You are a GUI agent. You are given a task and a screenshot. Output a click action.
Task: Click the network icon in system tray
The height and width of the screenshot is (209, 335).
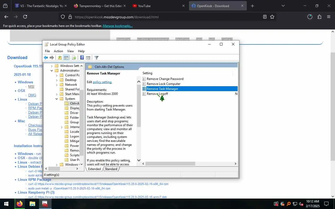[295, 204]
